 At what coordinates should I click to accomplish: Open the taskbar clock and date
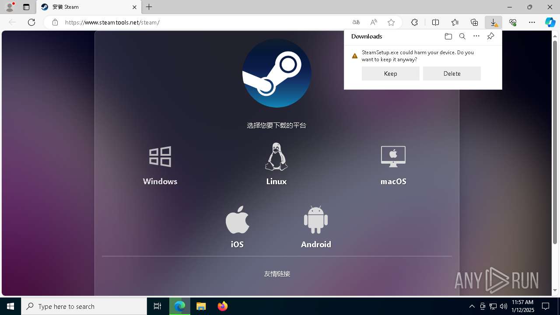(x=523, y=306)
